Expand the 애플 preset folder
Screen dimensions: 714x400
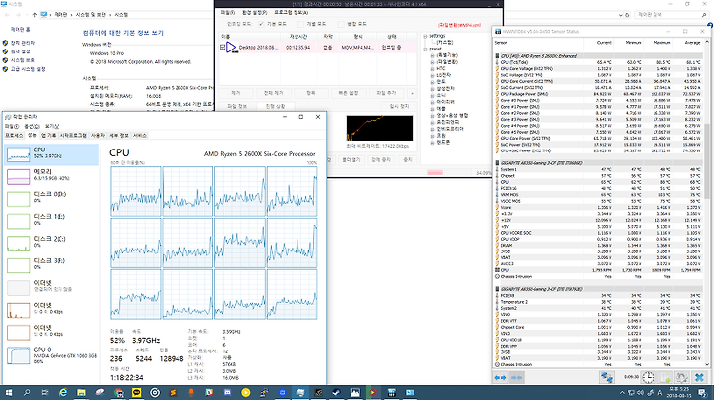(432, 109)
